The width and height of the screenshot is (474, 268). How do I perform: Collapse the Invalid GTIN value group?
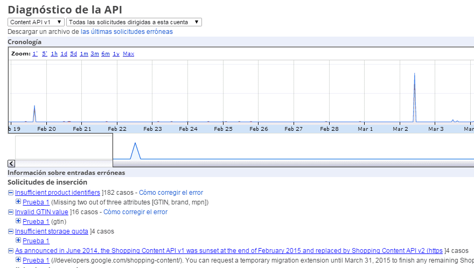[x=11, y=212]
